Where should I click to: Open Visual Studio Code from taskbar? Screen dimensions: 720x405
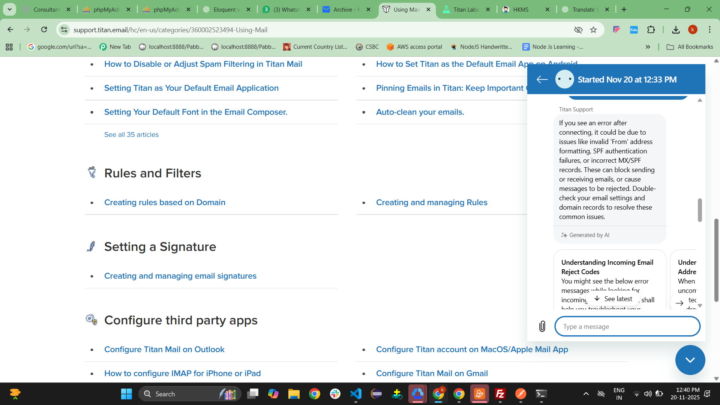[355, 394]
